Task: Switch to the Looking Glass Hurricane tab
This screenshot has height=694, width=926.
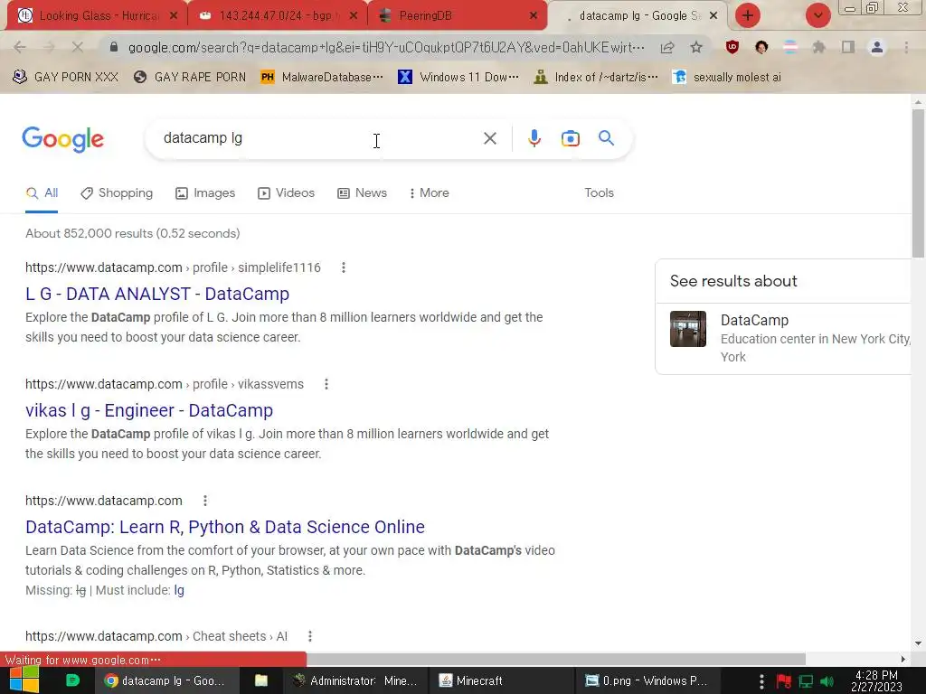Action: click(98, 15)
